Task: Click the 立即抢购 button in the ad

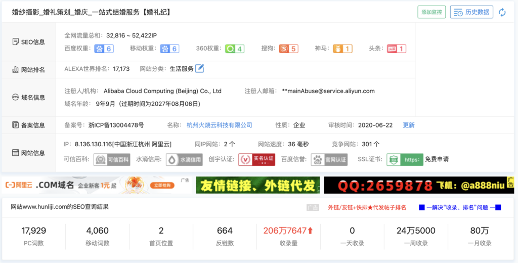Action: click(x=162, y=186)
